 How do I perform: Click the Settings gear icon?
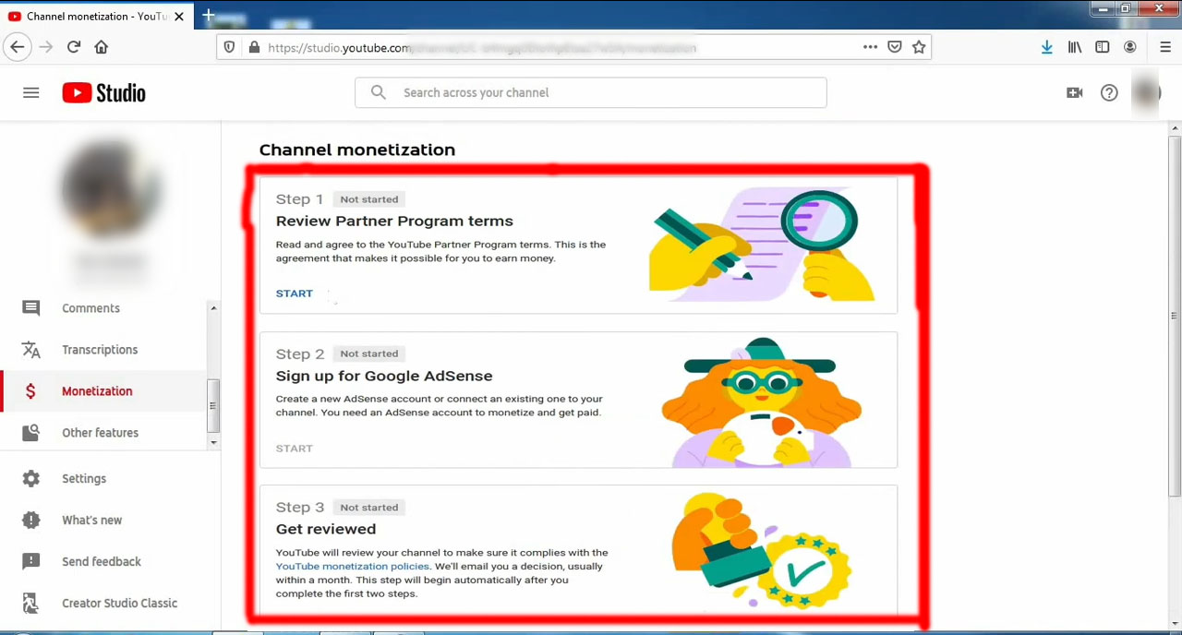[x=30, y=479]
